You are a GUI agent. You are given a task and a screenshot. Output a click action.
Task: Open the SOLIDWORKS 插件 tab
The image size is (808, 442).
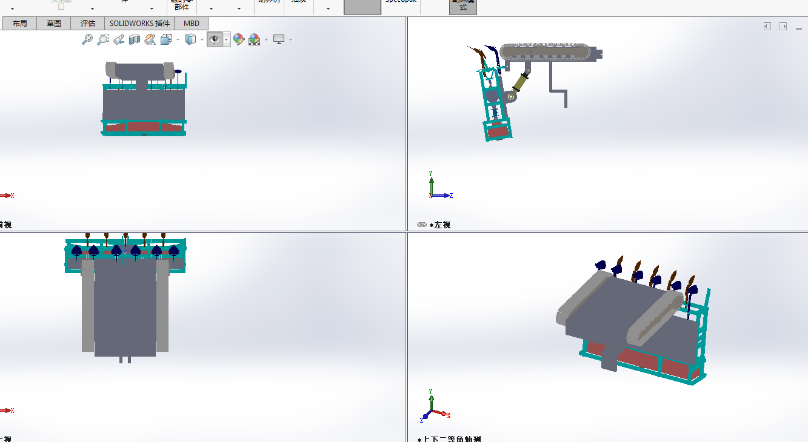[x=139, y=24]
